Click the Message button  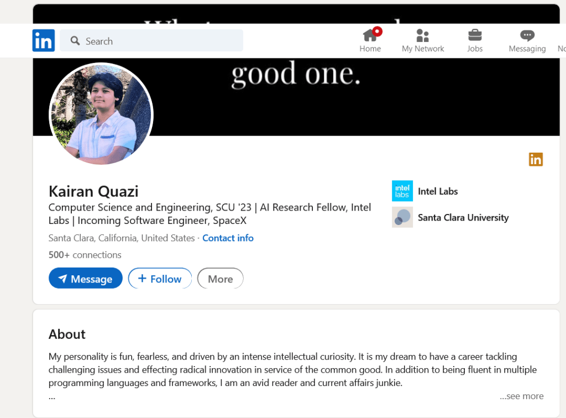click(x=86, y=278)
